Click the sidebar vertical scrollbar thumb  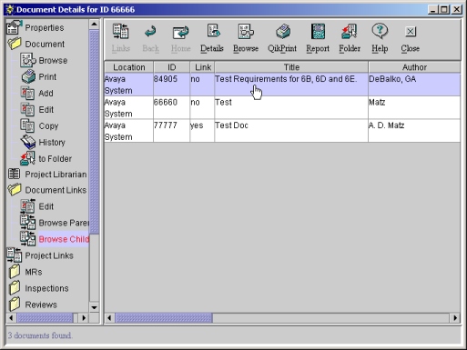click(x=94, y=132)
